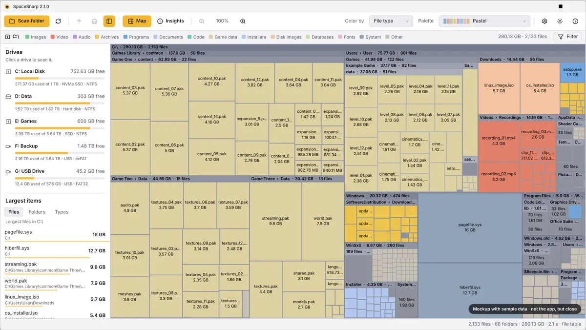
Task: Select the pagefile.sys treemap block
Action: click(x=470, y=227)
